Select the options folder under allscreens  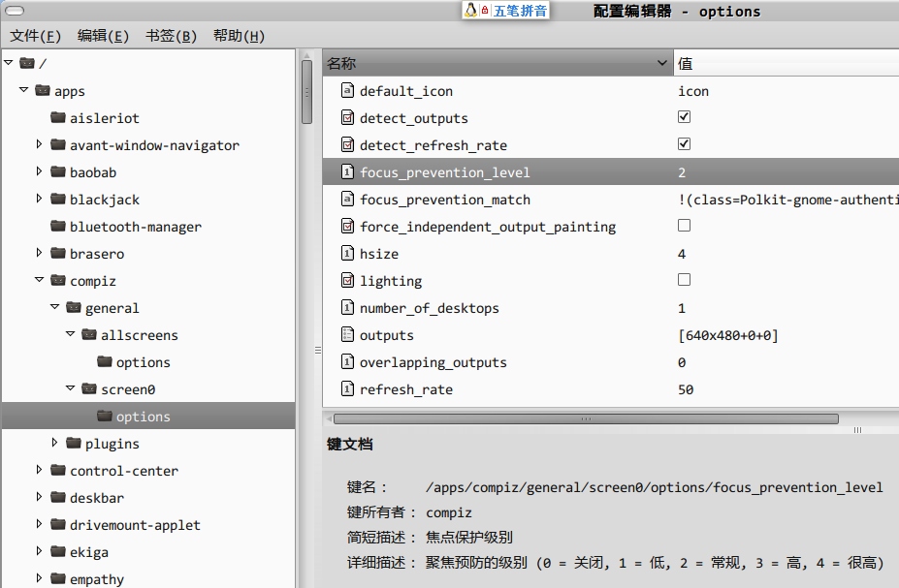(144, 362)
